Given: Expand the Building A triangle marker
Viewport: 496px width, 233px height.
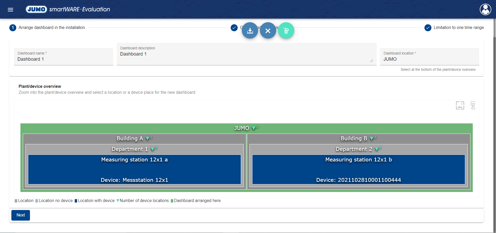Looking at the screenshot, I should pyautogui.click(x=148, y=138).
